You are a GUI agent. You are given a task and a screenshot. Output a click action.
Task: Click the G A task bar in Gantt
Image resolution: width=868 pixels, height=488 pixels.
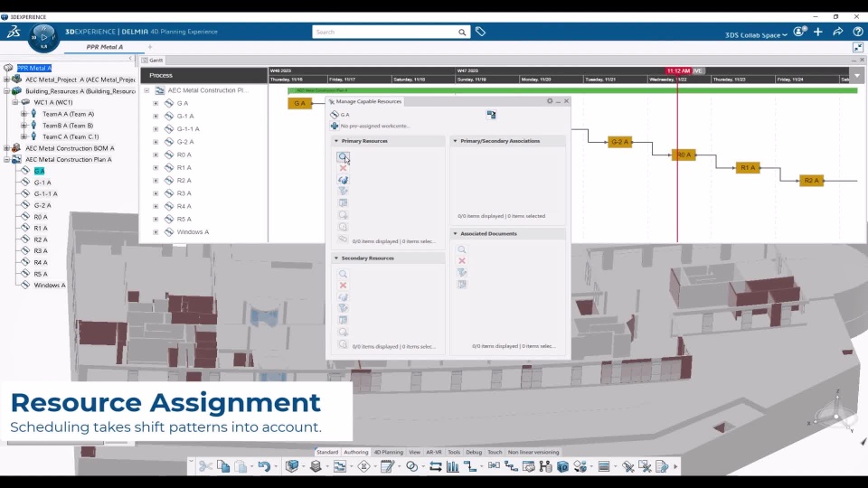click(x=299, y=103)
